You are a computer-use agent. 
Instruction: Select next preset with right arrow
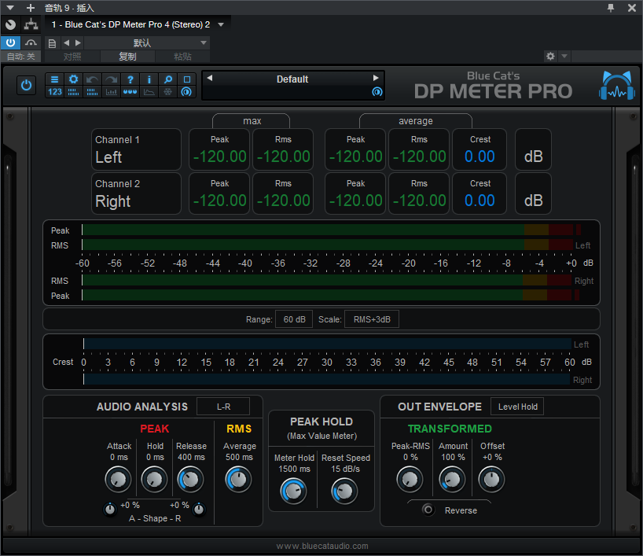[376, 78]
